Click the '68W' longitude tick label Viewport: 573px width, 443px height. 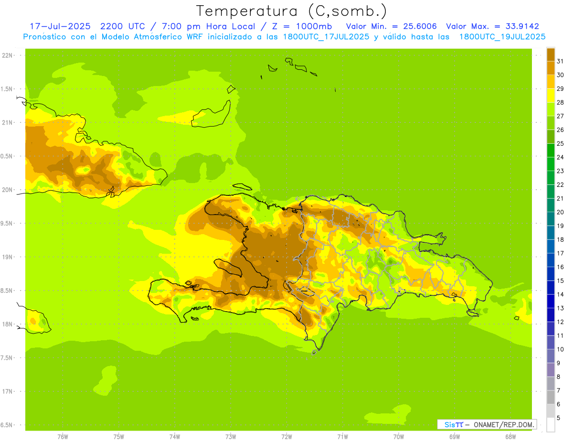[510, 437]
